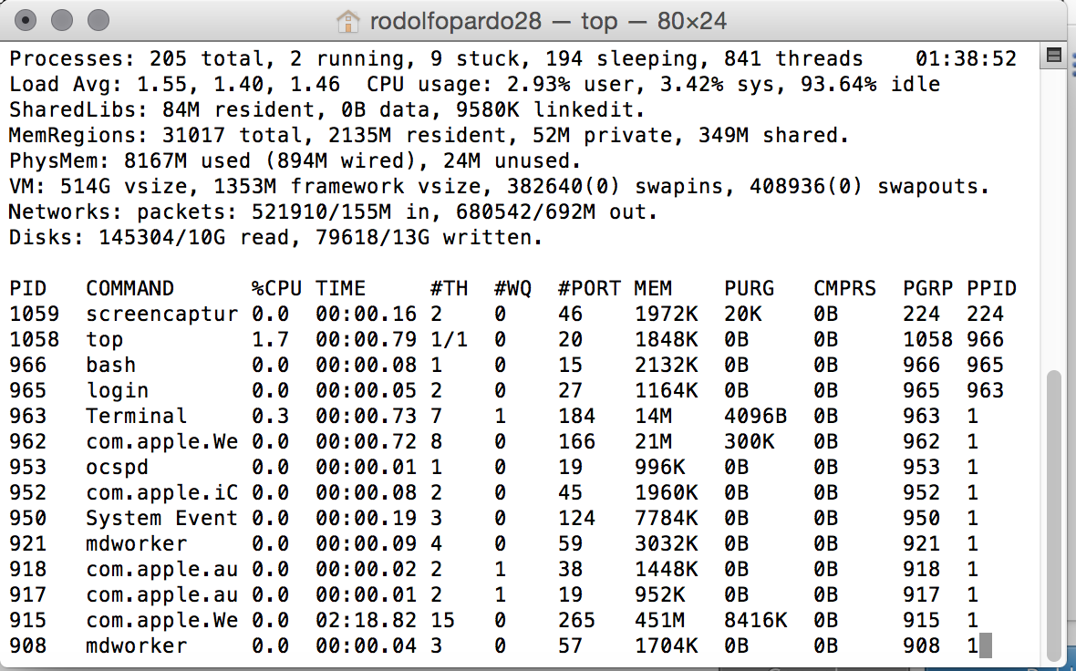
Task: Click the Terminal process name in list
Action: click(x=136, y=417)
